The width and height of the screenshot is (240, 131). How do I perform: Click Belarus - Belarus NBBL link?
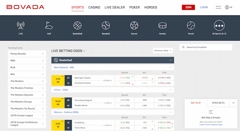66,112
